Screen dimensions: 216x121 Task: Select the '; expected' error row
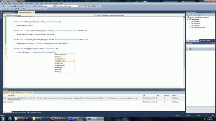tap(94, 102)
